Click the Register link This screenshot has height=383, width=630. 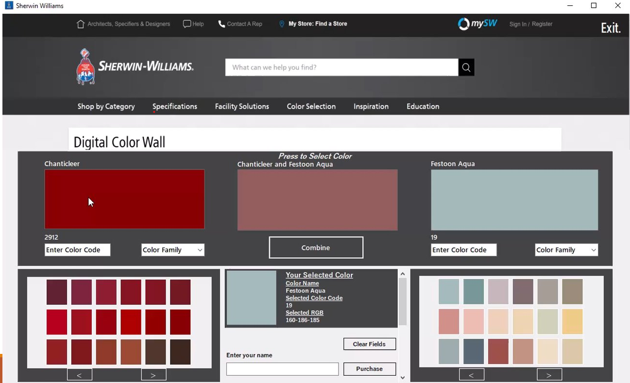click(x=542, y=24)
